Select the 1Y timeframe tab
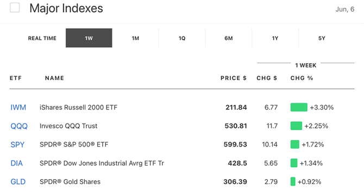The image size is (364, 196). click(275, 38)
